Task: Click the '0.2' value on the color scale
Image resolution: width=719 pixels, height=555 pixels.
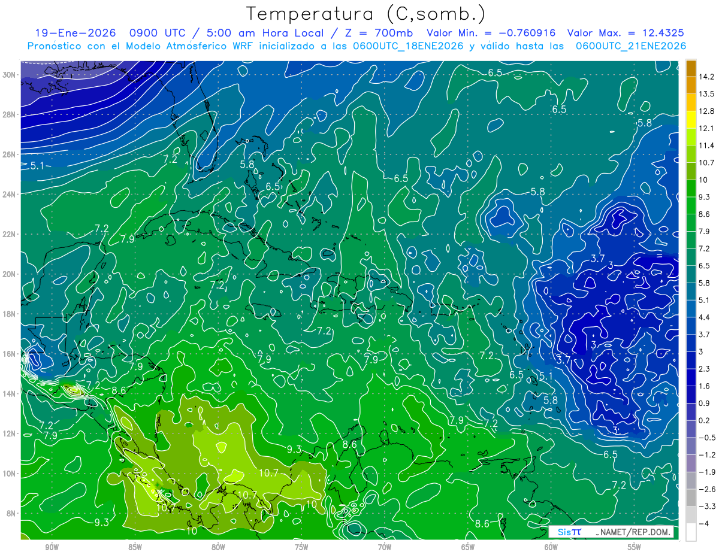Action: click(x=704, y=420)
